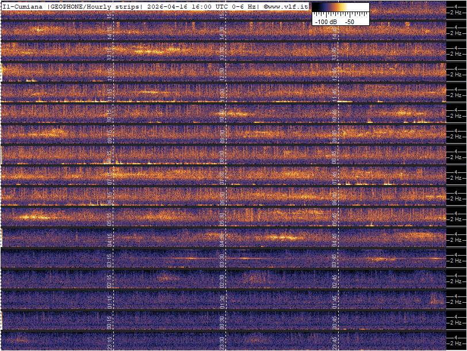Click the 11:15 time label
467x351 pixels.
coord(110,94)
